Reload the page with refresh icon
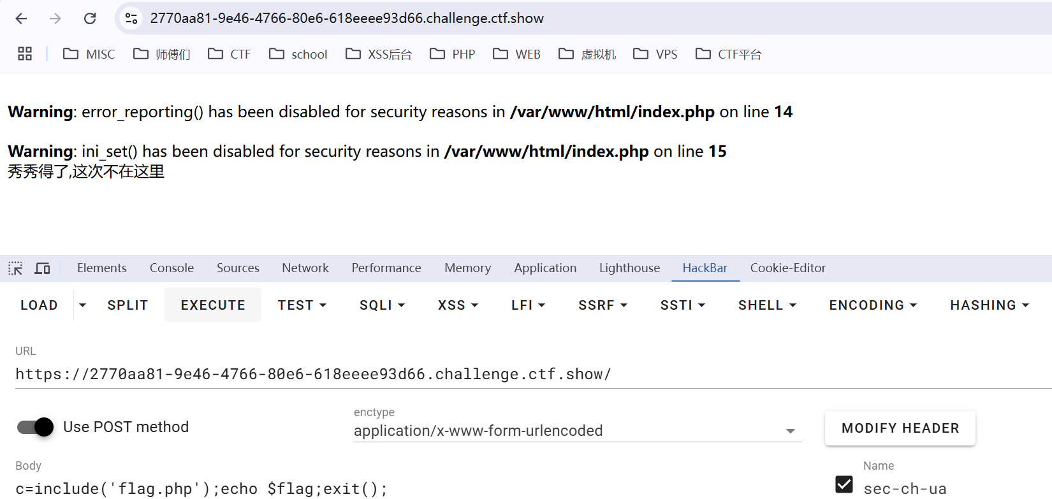 90,18
